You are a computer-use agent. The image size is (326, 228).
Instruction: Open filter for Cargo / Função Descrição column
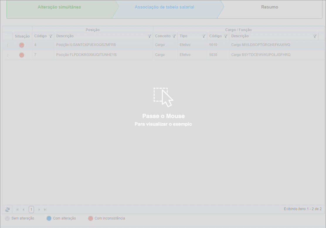(315, 36)
